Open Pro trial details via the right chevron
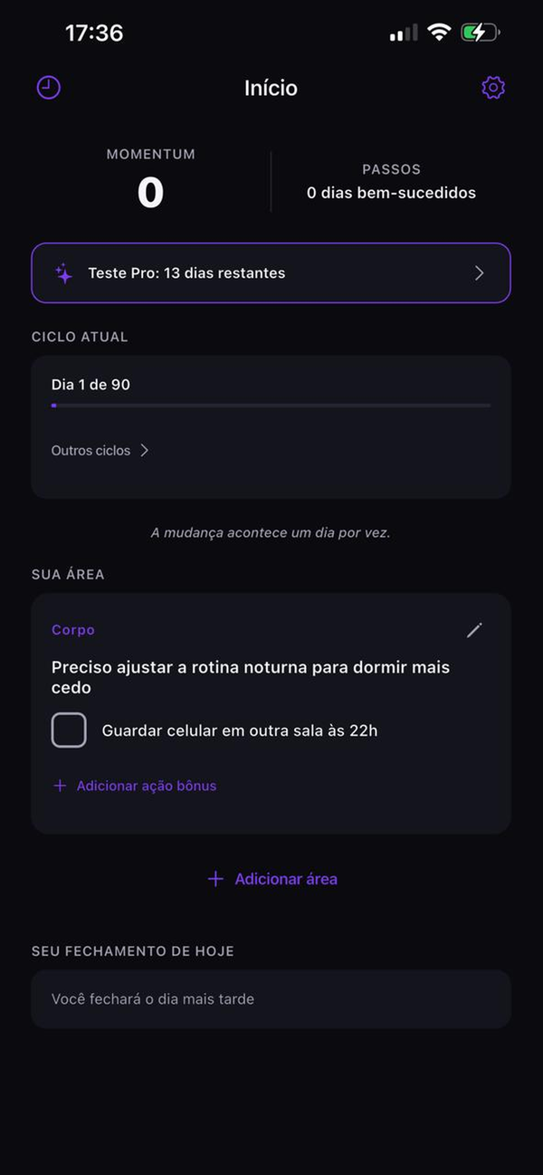This screenshot has width=543, height=1175. [480, 272]
